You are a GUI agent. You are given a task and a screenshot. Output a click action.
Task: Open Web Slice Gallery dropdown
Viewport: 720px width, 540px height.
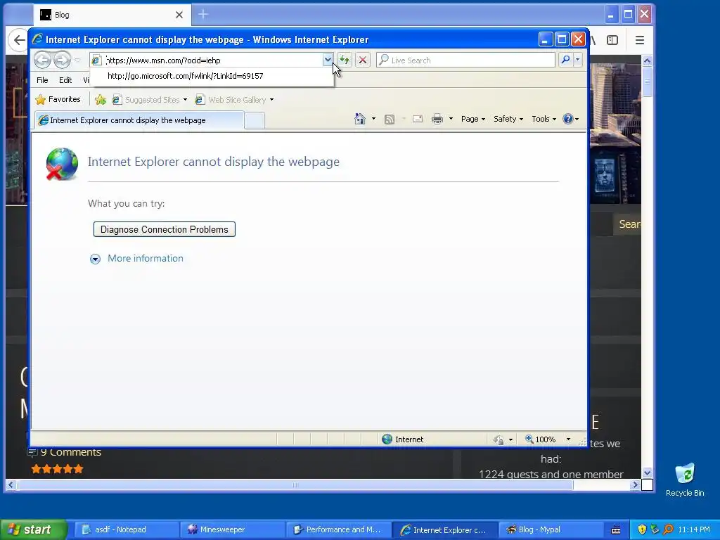click(271, 100)
